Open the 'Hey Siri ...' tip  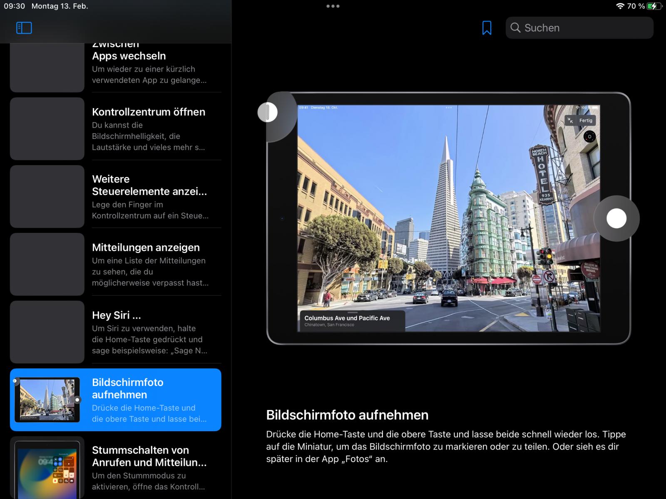click(x=116, y=332)
